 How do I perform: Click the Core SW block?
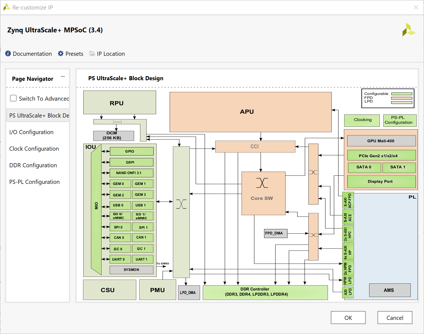(264, 193)
